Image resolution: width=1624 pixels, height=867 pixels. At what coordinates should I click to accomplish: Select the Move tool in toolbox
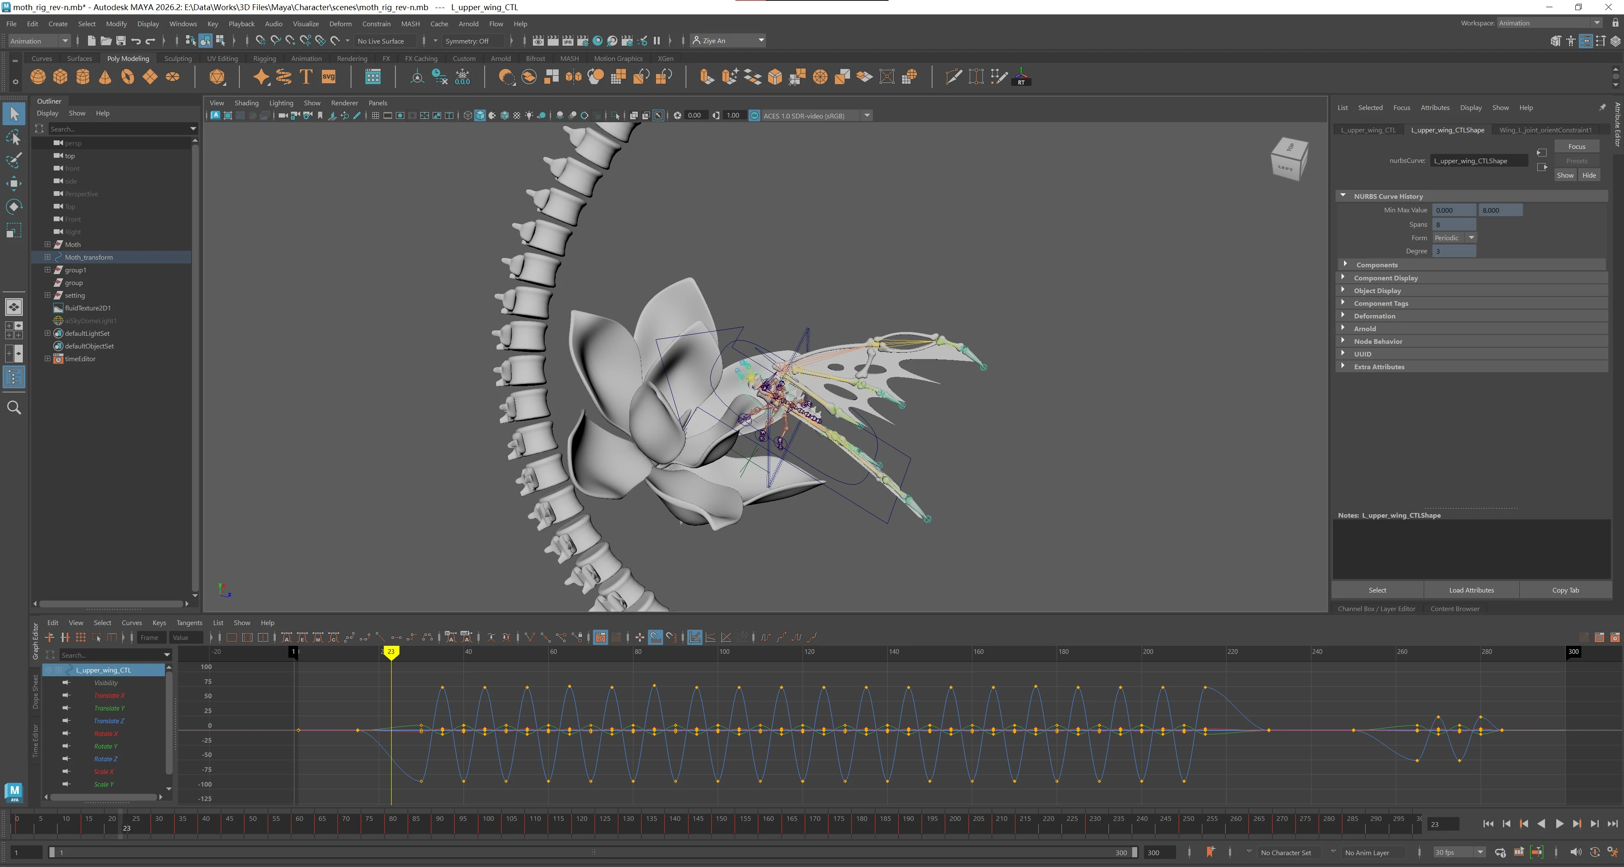tap(13, 184)
